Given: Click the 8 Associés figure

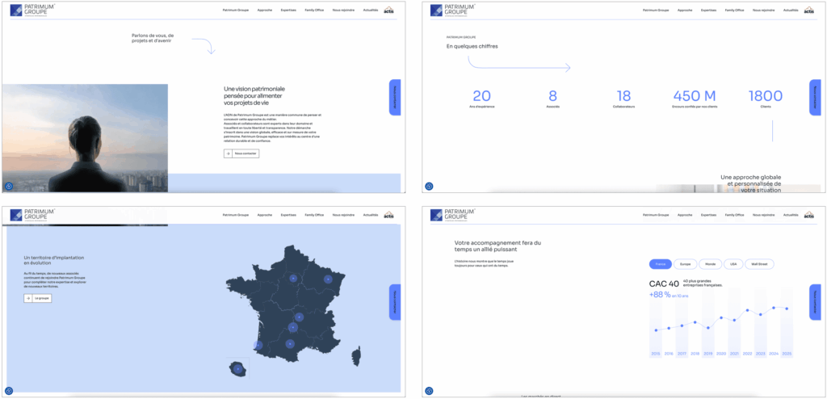Looking at the screenshot, I should pos(552,96).
